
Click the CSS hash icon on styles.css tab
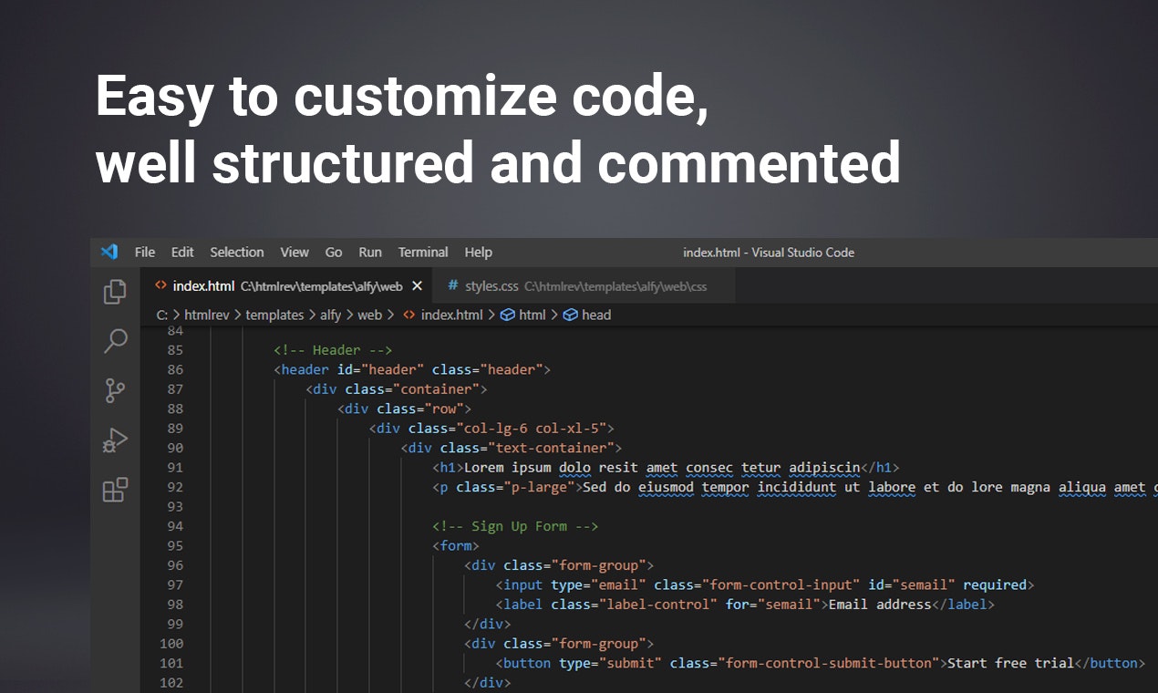(453, 286)
